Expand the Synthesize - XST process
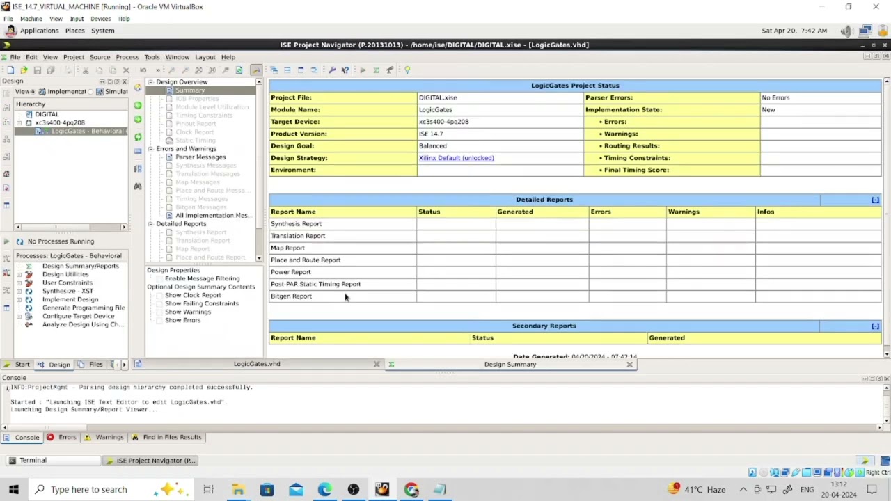The height and width of the screenshot is (501, 891). tap(19, 291)
